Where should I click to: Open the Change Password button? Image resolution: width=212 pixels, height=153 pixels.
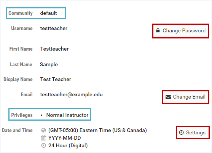[181, 31]
